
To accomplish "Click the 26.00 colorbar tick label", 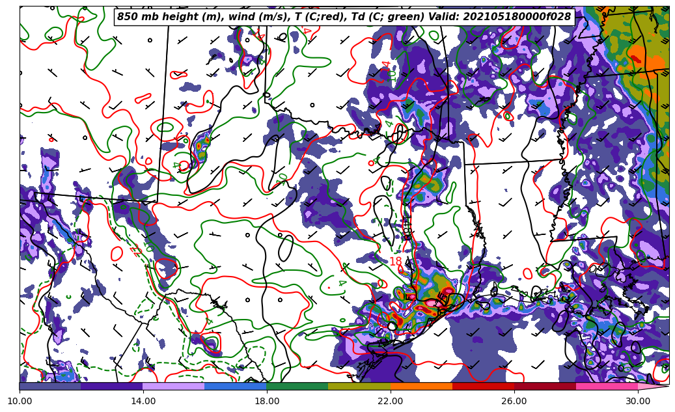I will coord(514,401).
